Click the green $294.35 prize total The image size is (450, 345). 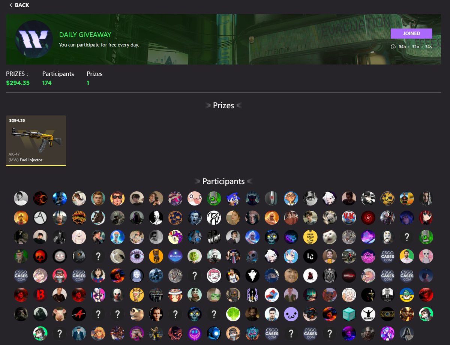click(x=18, y=83)
